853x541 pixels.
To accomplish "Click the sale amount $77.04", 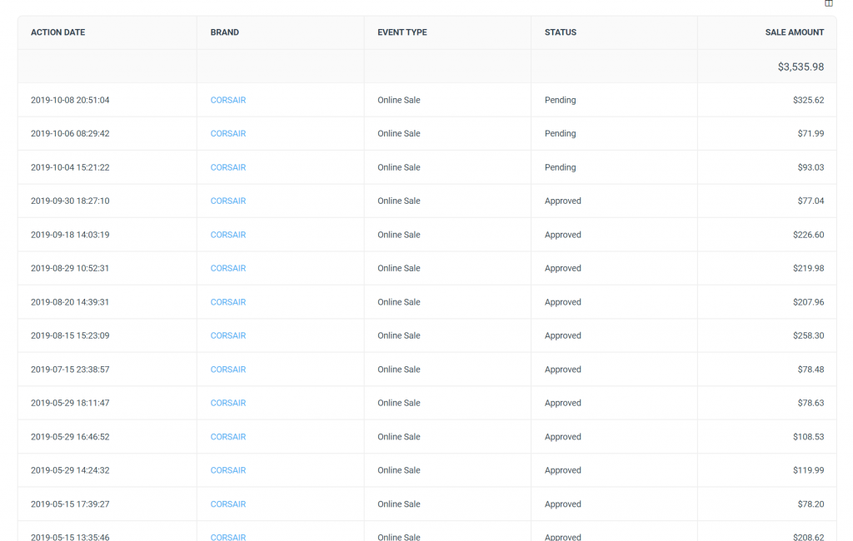I will pos(811,201).
